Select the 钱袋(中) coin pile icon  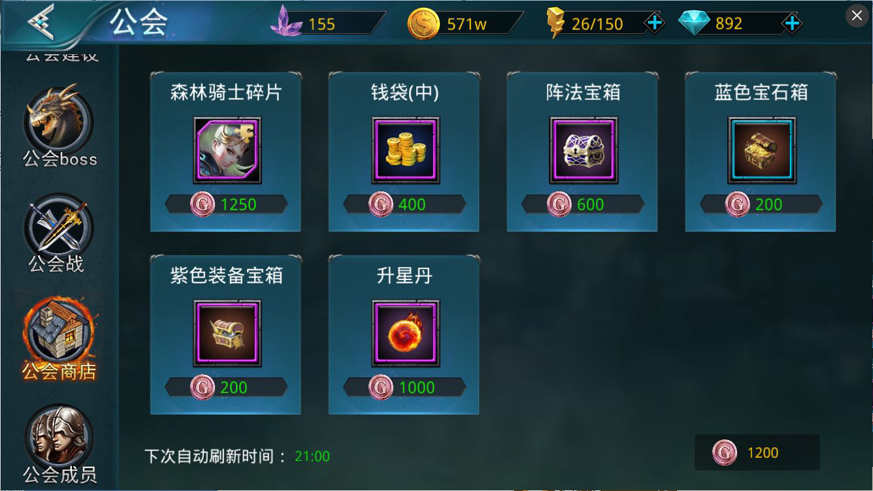(406, 150)
